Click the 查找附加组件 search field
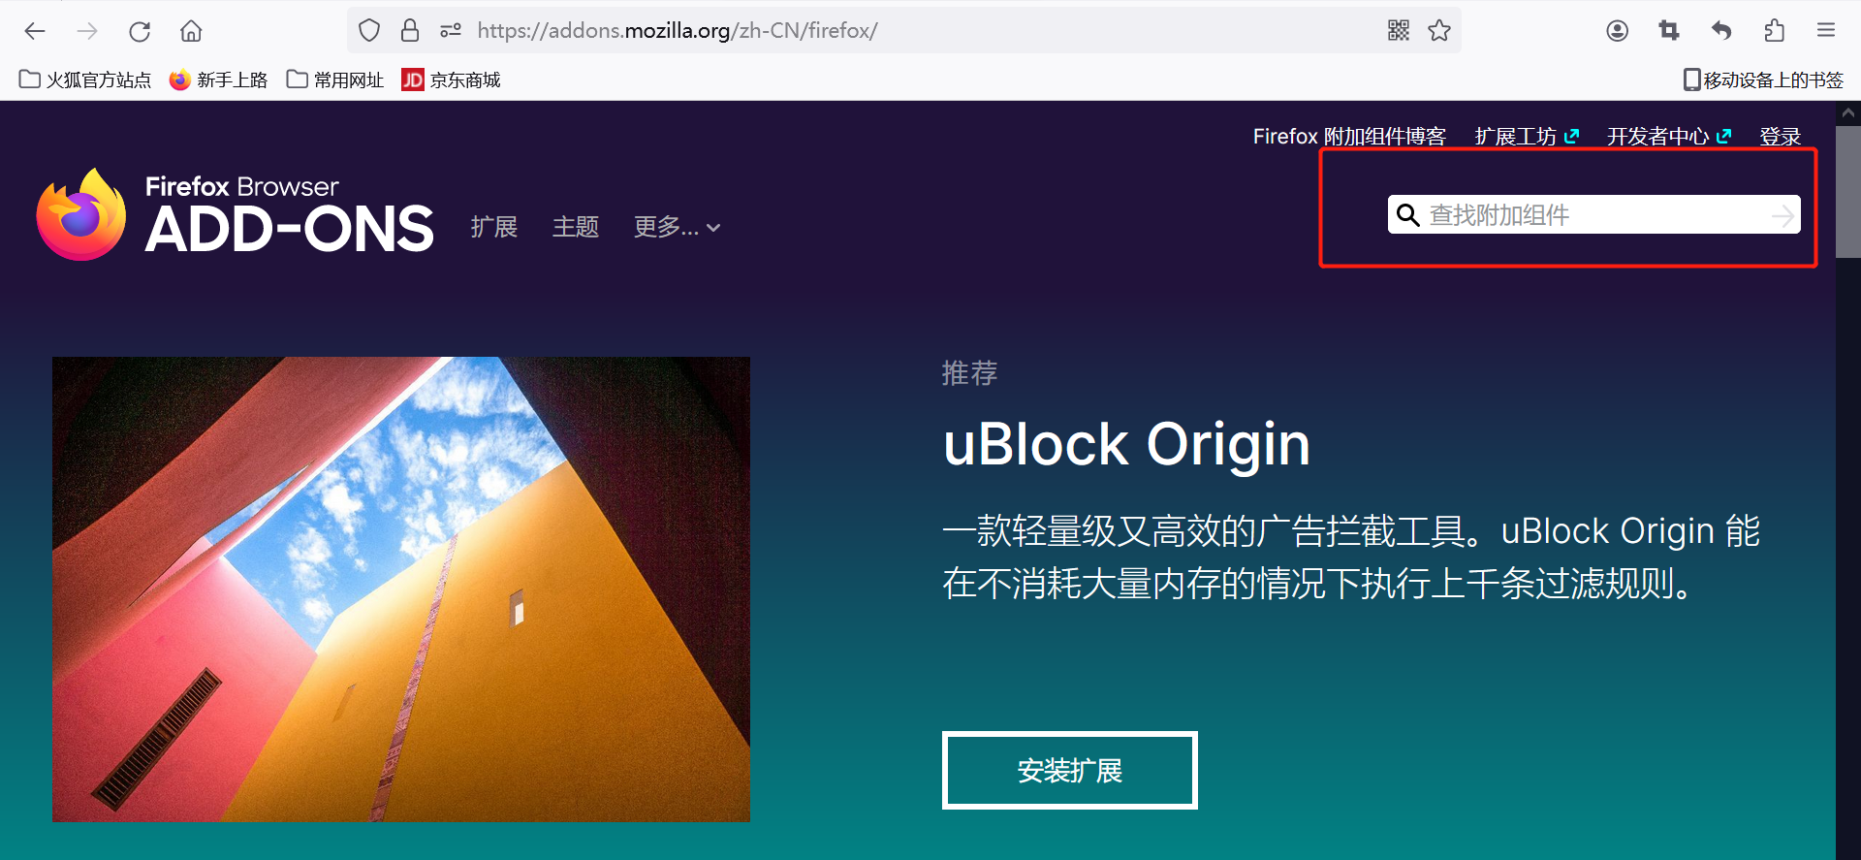1861x860 pixels. [x=1593, y=214]
